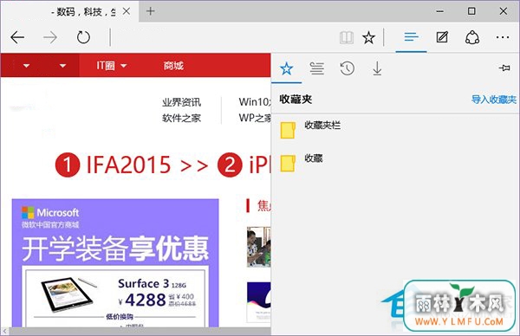Minimize the browser window
The height and width of the screenshot is (336, 520).
click(439, 11)
